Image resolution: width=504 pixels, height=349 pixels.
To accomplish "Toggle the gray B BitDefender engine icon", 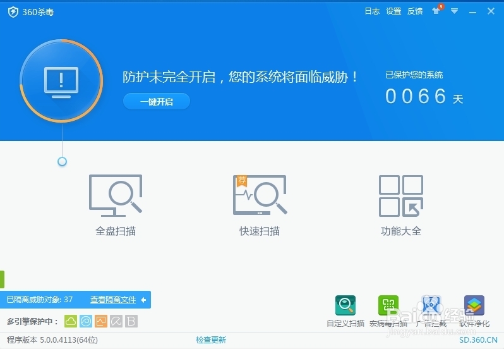I will (x=131, y=321).
